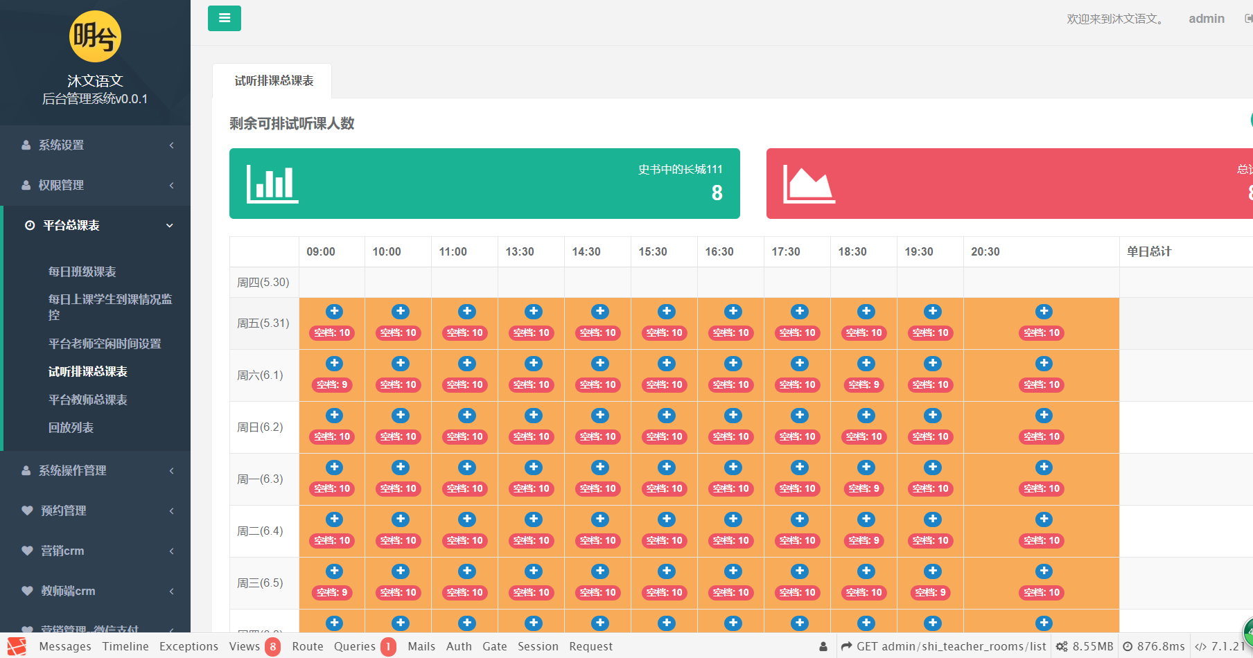This screenshot has width=1253, height=658.
Task: Click the plus icon for 周五(5.31) at 20:30
Action: [1044, 312]
